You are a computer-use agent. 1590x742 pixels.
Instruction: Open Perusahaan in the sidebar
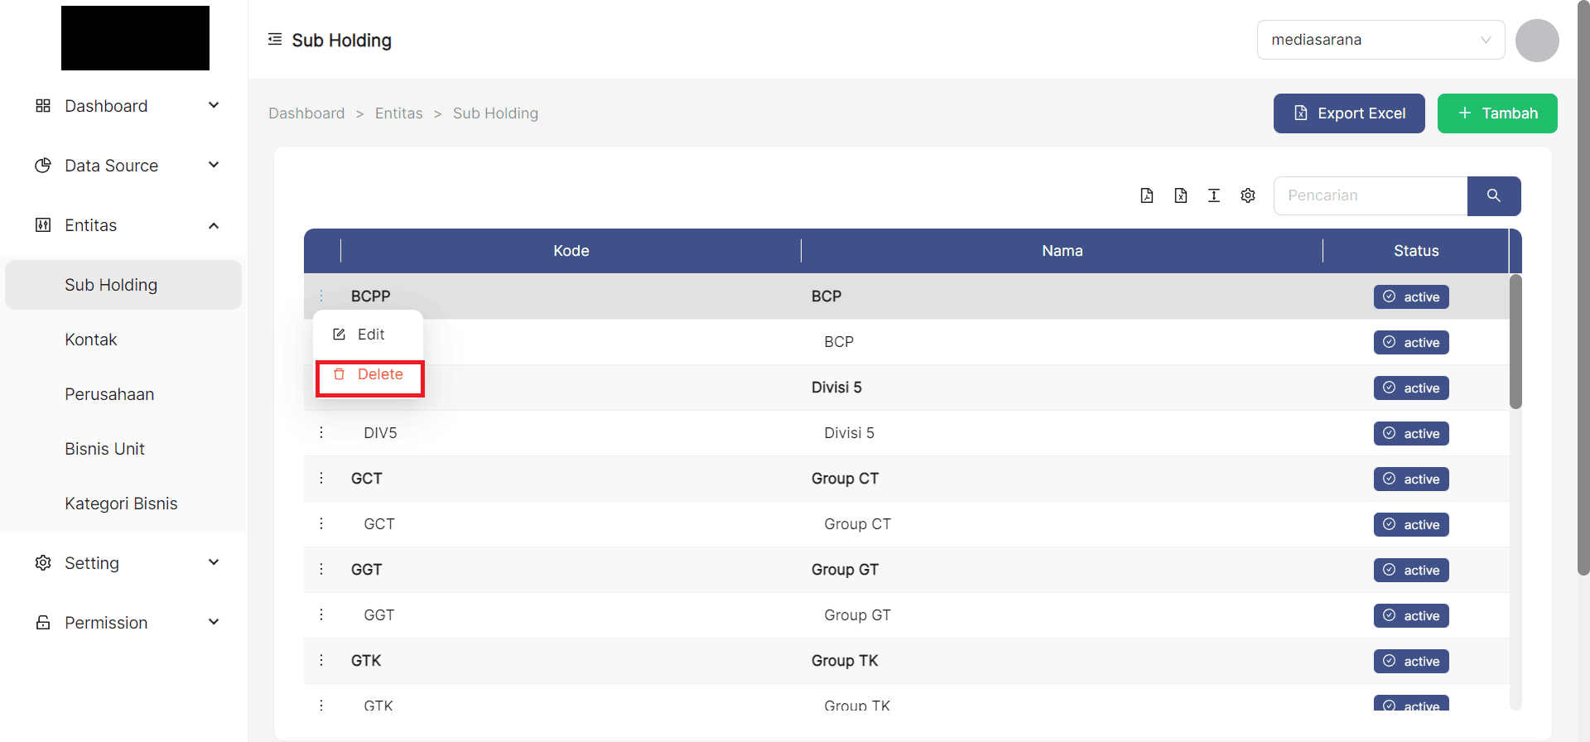click(109, 394)
